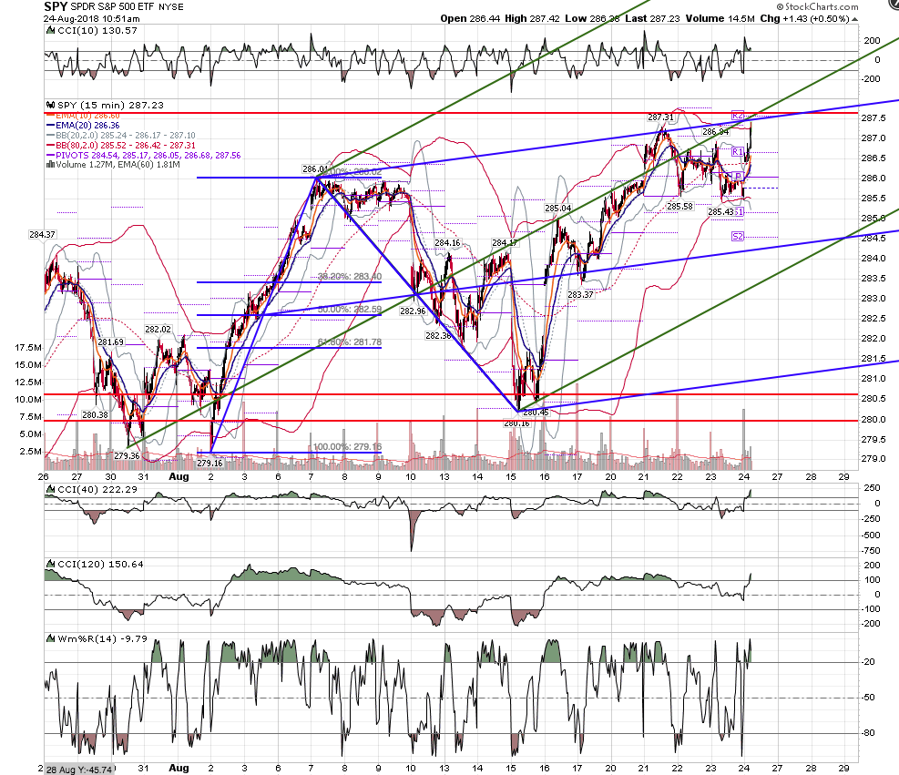Screen dimensions: 899x775
Task: Click the High 287.42 header value
Action: click(532, 19)
